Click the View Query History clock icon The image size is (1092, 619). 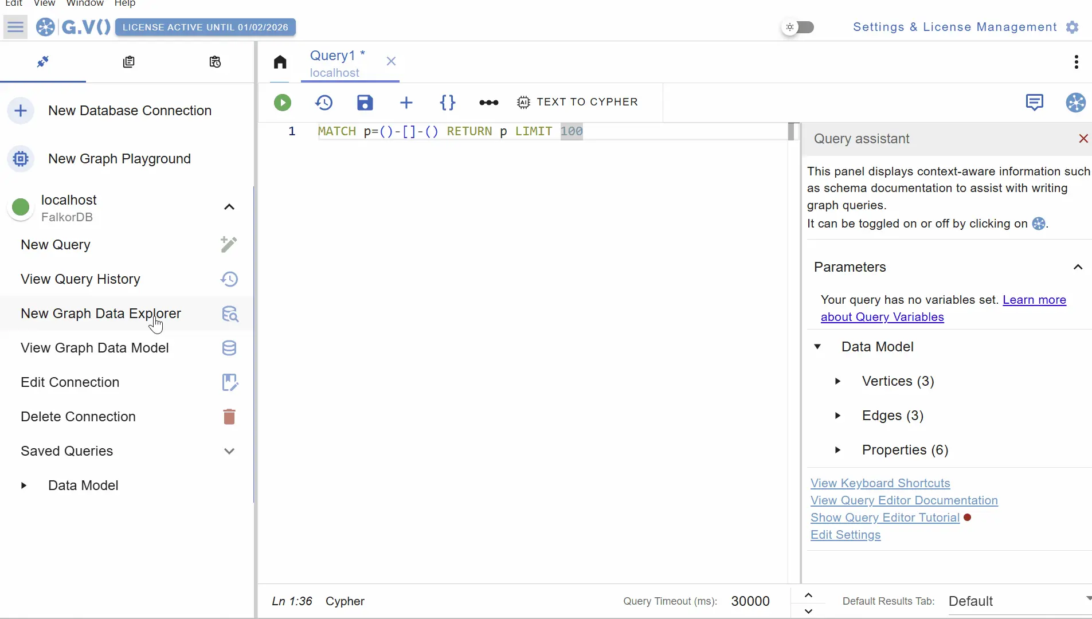(x=229, y=279)
